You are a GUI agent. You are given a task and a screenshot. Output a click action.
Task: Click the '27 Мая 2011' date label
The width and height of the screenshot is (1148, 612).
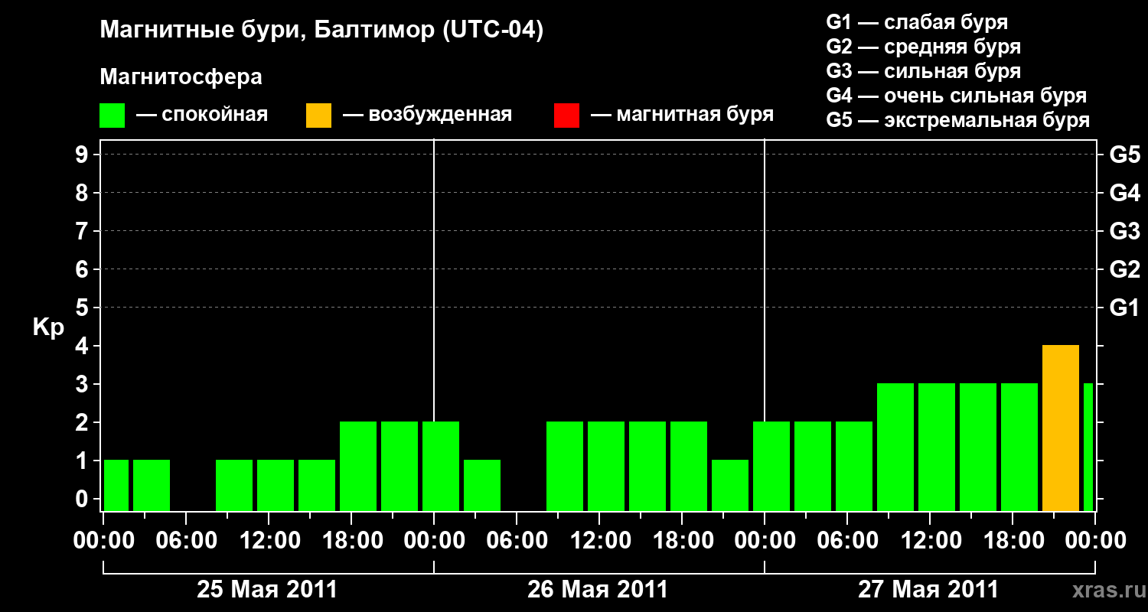928,590
